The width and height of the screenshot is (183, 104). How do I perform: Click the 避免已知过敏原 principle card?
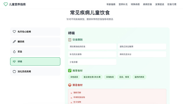coord(142,47)
